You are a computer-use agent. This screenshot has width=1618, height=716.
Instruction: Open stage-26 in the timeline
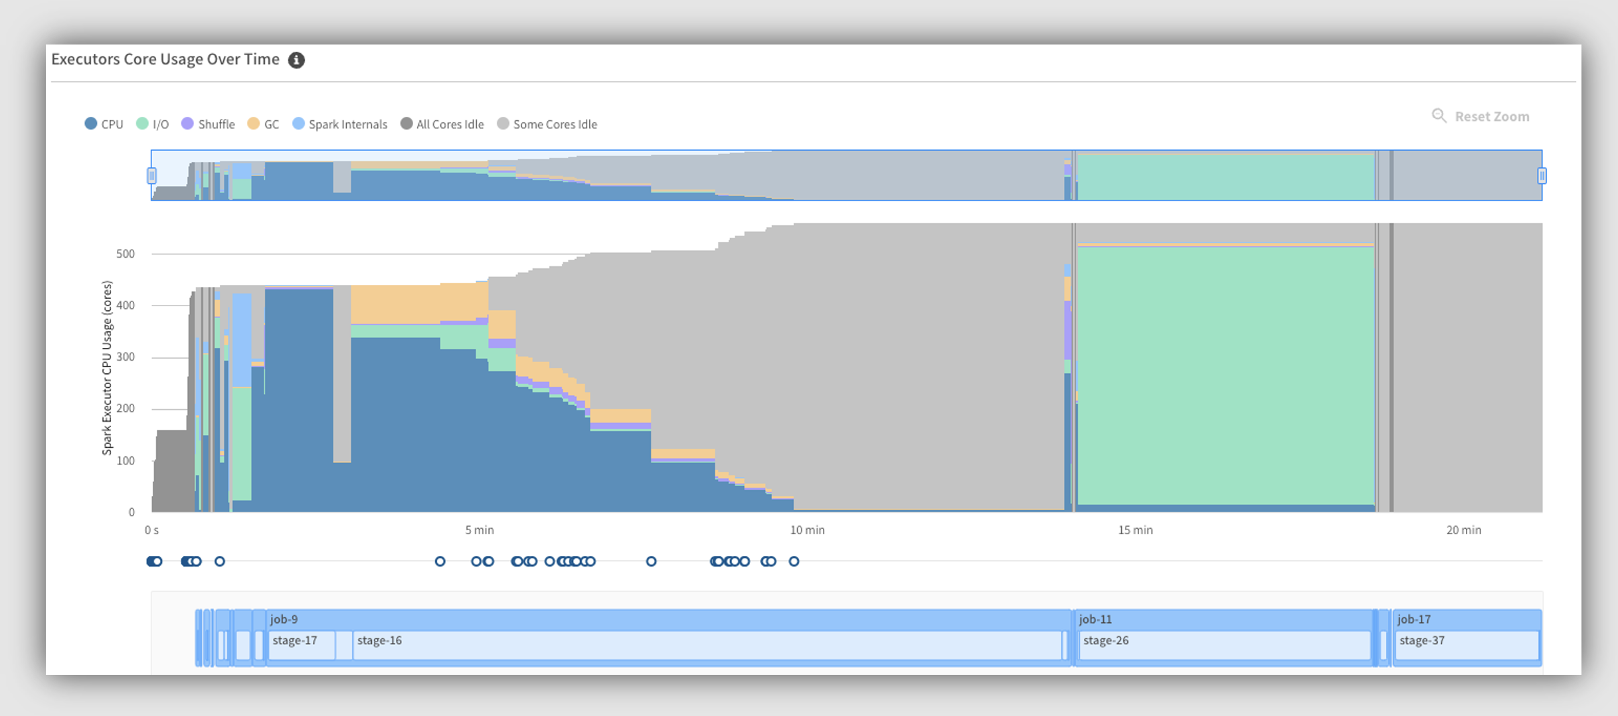pos(1223,645)
